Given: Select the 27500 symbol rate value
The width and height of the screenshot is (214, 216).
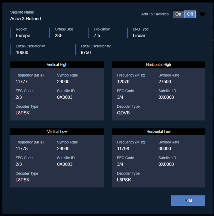Looking at the screenshot, I should click(x=165, y=82).
